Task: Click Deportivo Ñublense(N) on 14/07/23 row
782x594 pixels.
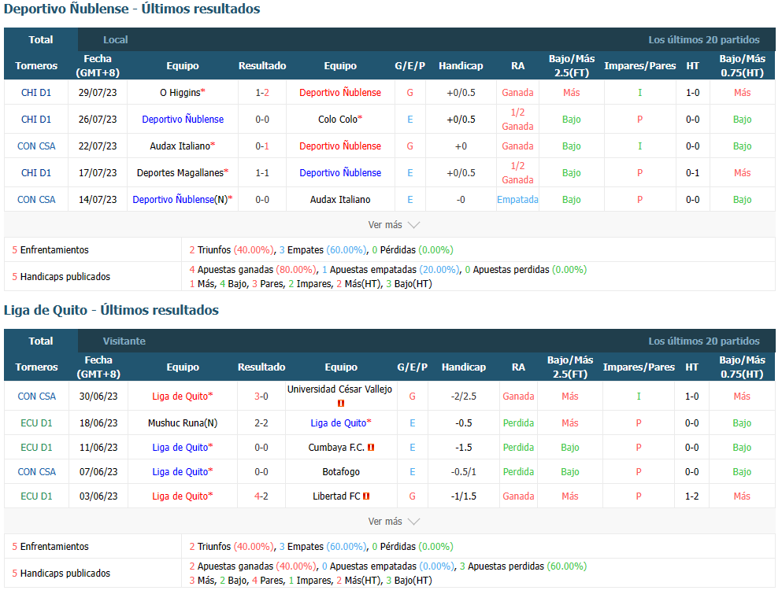Action: tap(180, 199)
